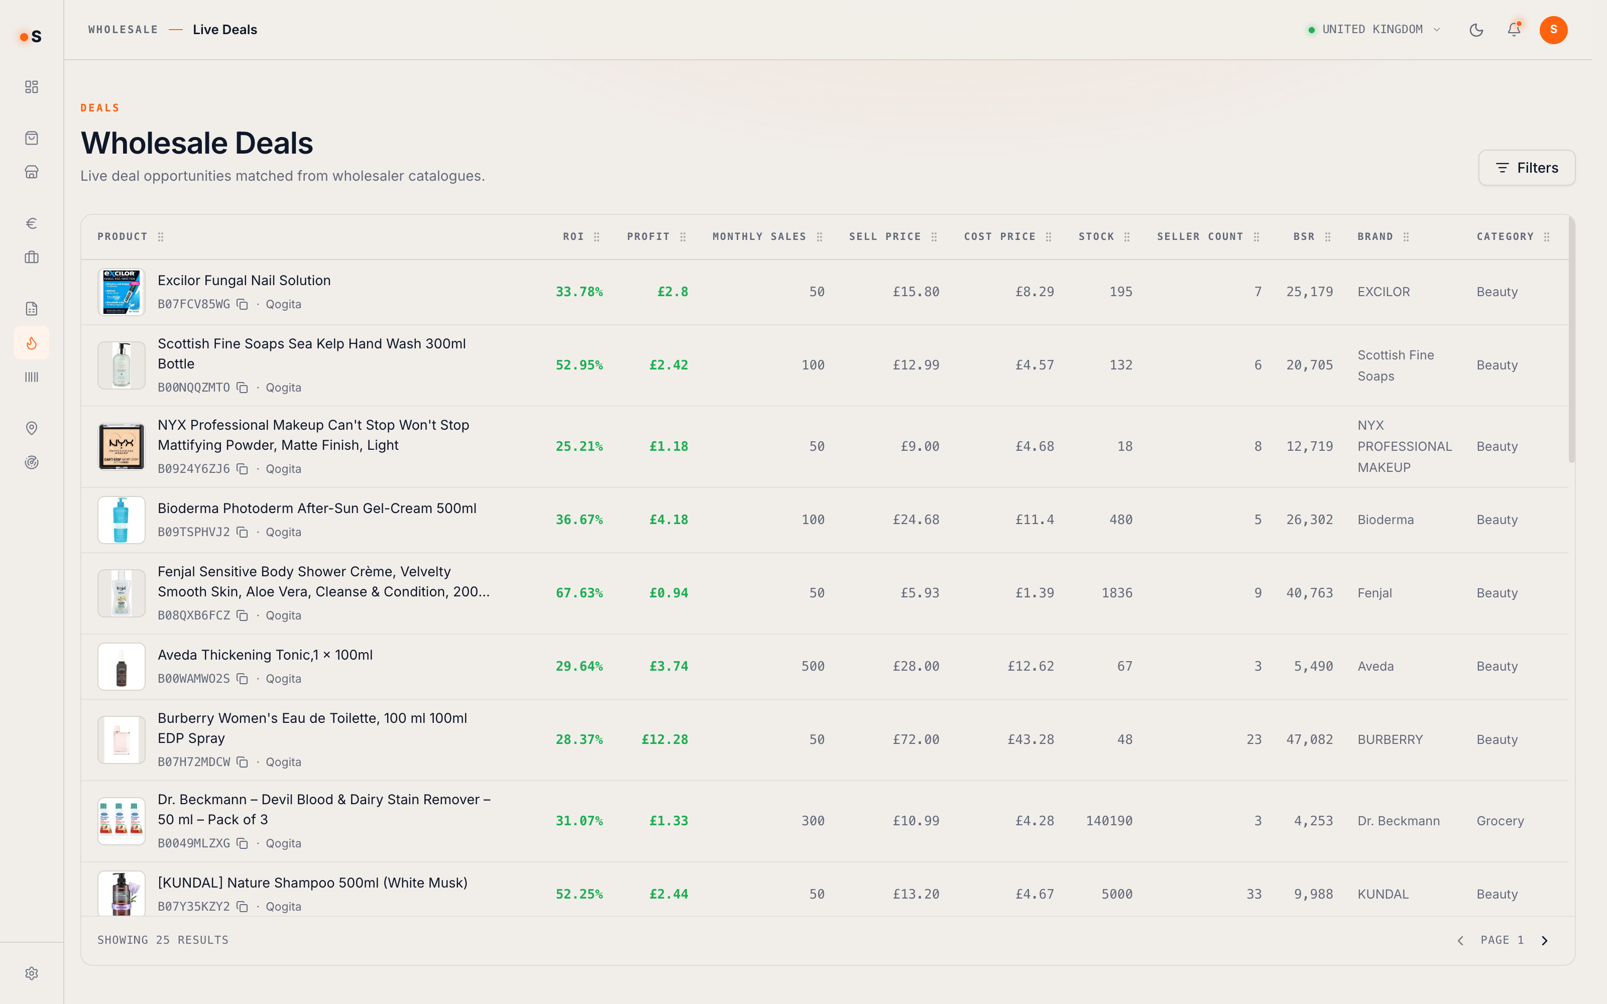The height and width of the screenshot is (1004, 1607).
Task: Sort by MONTHLY SALES header
Action: [759, 237]
